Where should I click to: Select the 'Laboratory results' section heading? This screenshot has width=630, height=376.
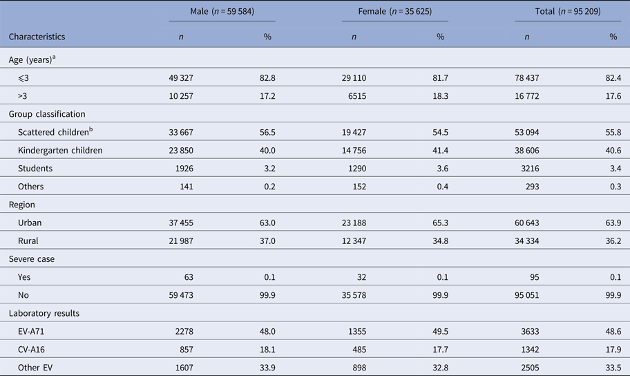[x=44, y=313]
